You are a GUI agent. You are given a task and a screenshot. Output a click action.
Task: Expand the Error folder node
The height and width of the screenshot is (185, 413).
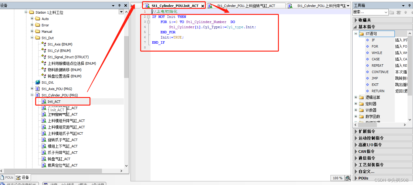(32, 25)
